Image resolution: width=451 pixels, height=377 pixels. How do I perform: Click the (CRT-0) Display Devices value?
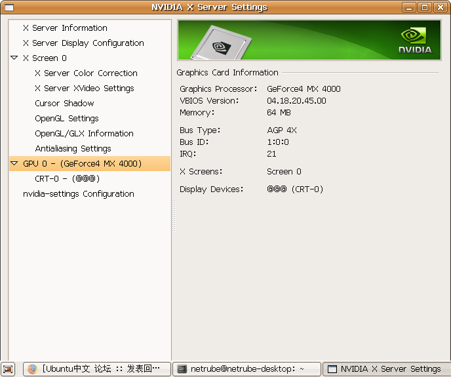[295, 189]
